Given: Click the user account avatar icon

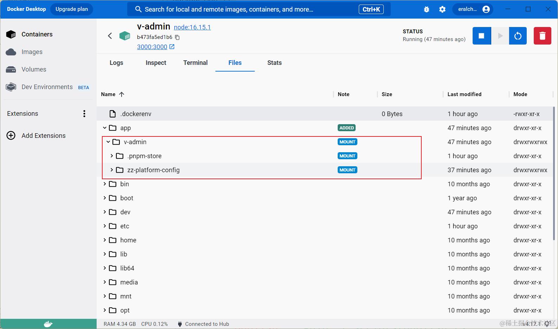Looking at the screenshot, I should [486, 9].
